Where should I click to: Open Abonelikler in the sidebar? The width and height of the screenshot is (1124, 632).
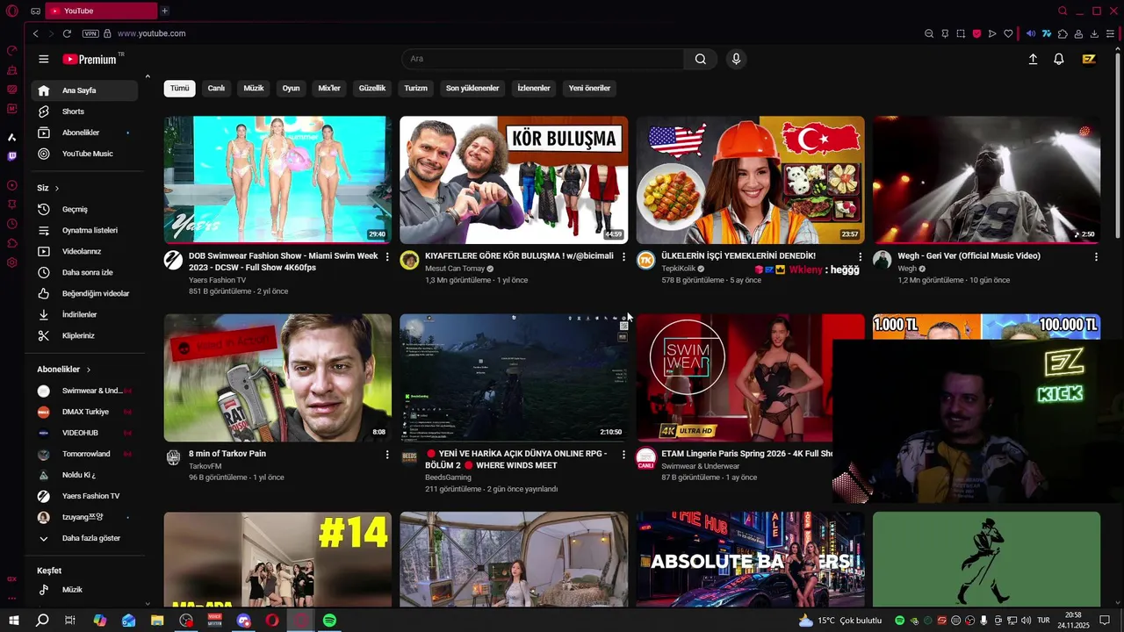click(x=84, y=133)
